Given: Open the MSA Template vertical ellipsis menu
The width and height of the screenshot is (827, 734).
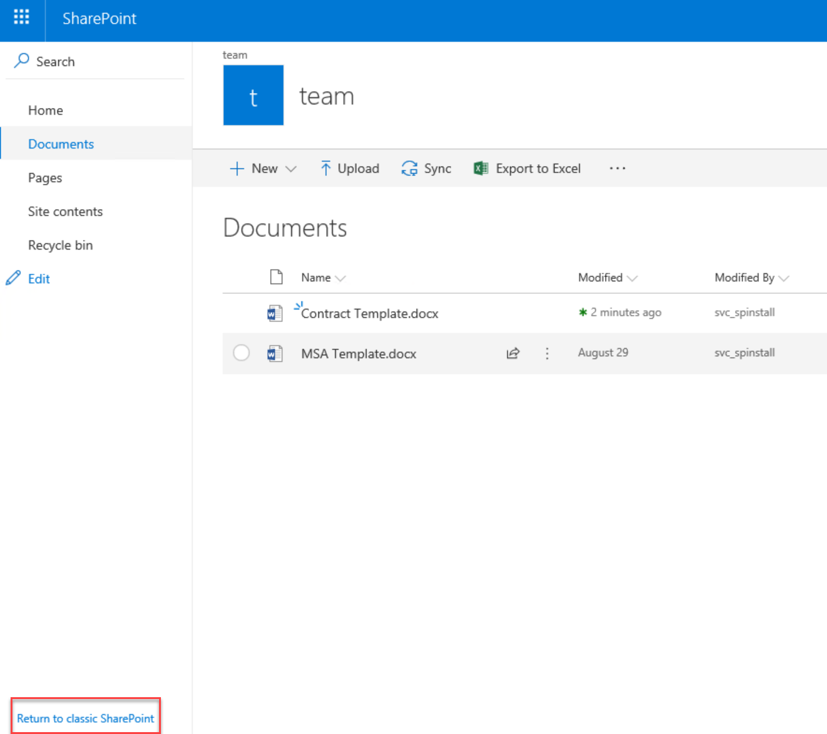Looking at the screenshot, I should (547, 353).
